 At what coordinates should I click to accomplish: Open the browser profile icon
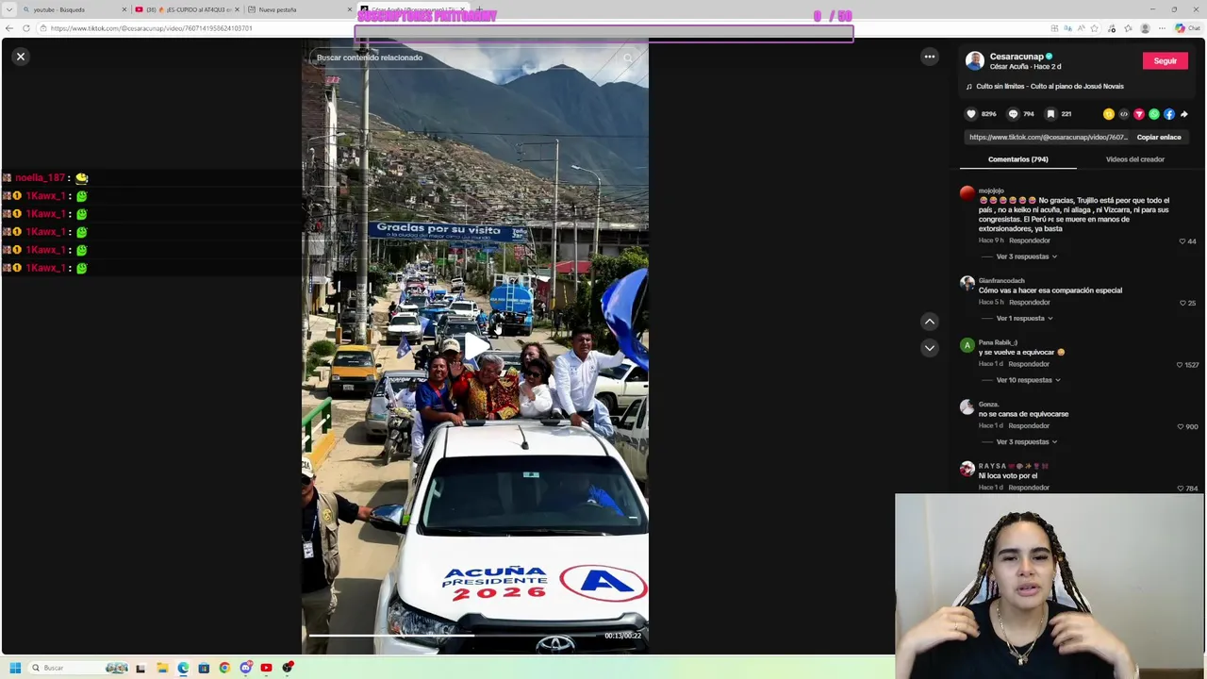coord(1145,28)
